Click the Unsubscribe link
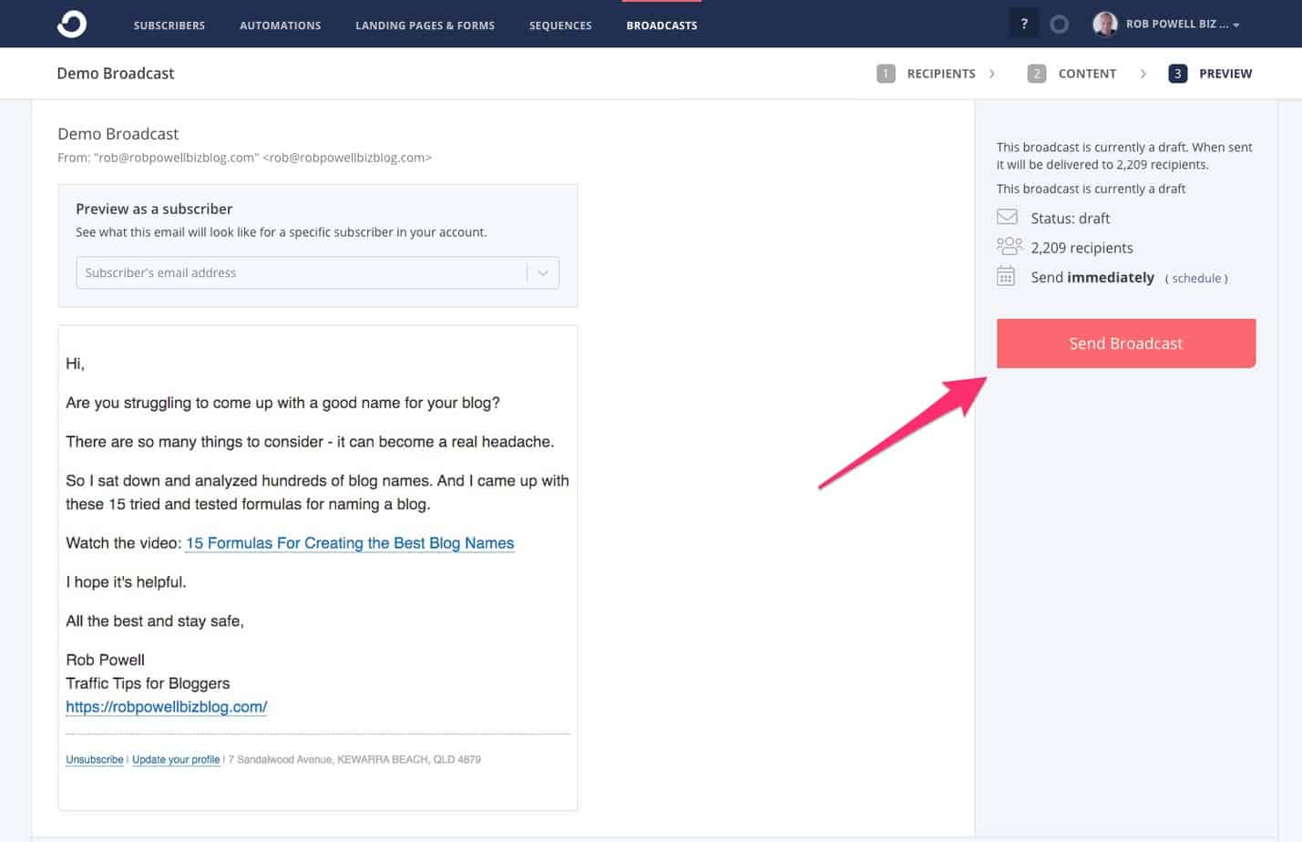 click(95, 759)
